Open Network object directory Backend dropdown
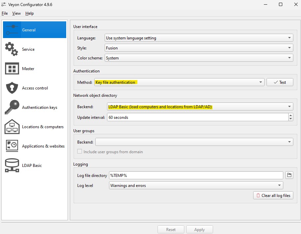 coord(200,106)
